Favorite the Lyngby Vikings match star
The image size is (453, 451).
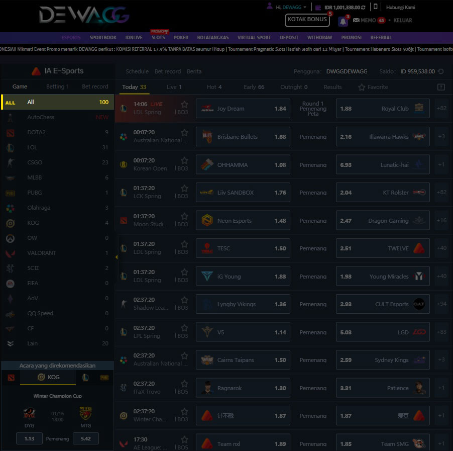[184, 300]
